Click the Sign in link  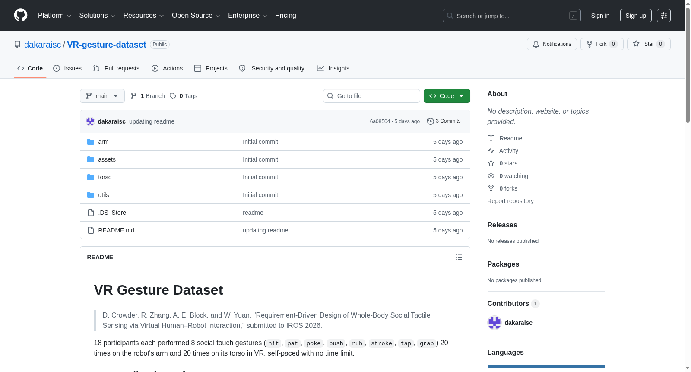coord(600,16)
